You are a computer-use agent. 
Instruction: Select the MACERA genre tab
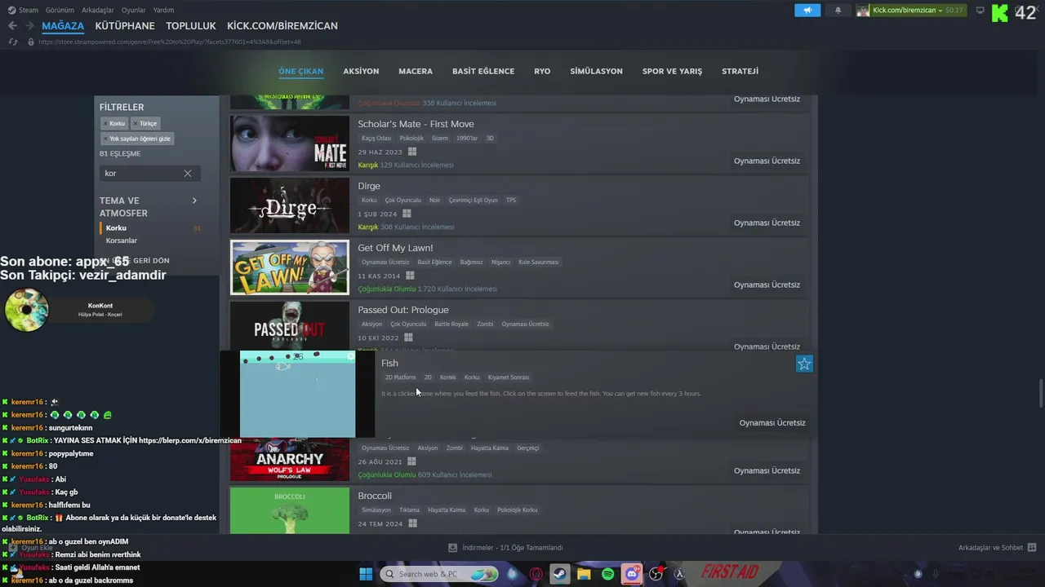[x=416, y=71]
